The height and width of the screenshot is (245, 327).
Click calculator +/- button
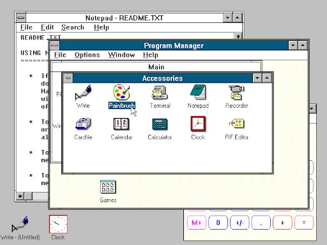240,223
